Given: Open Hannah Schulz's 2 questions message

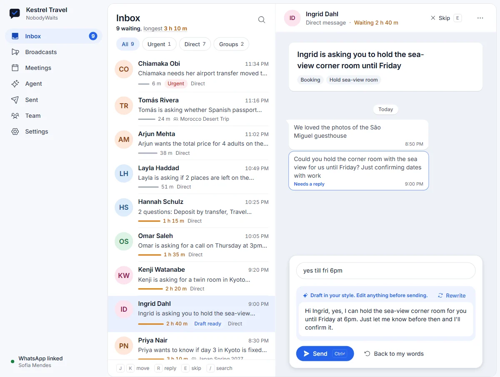Looking at the screenshot, I should click(x=195, y=212).
